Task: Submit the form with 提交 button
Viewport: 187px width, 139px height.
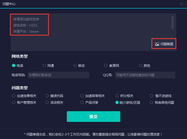Action: point(93,117)
